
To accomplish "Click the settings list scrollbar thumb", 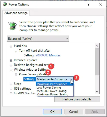I will click(x=97, y=62).
